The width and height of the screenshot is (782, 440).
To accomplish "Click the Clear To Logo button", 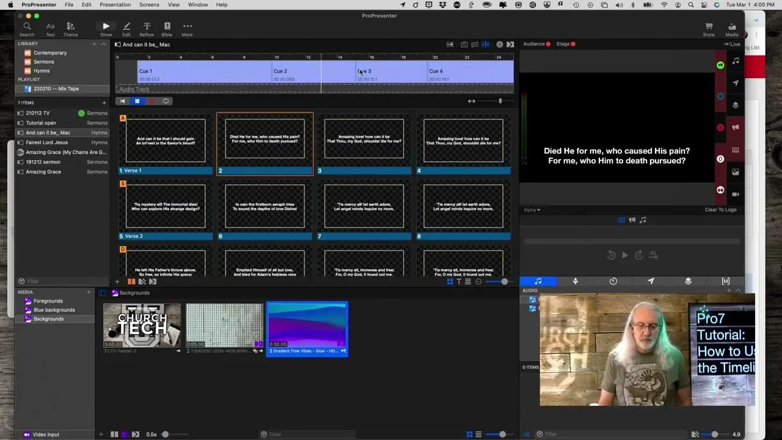I will click(720, 210).
